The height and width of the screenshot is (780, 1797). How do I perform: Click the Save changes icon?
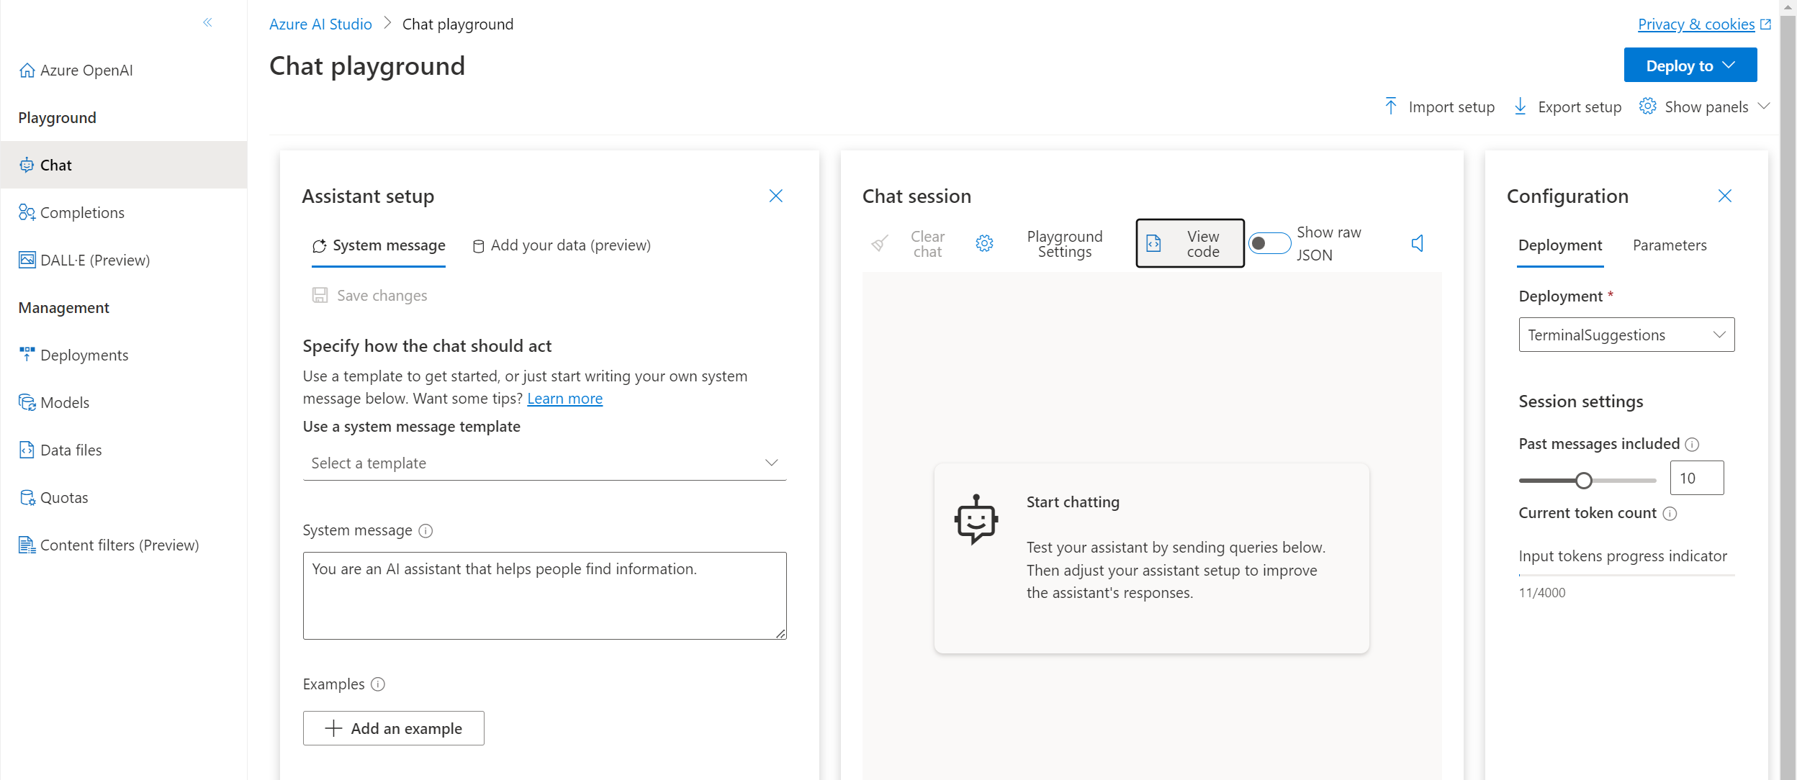[x=321, y=296]
